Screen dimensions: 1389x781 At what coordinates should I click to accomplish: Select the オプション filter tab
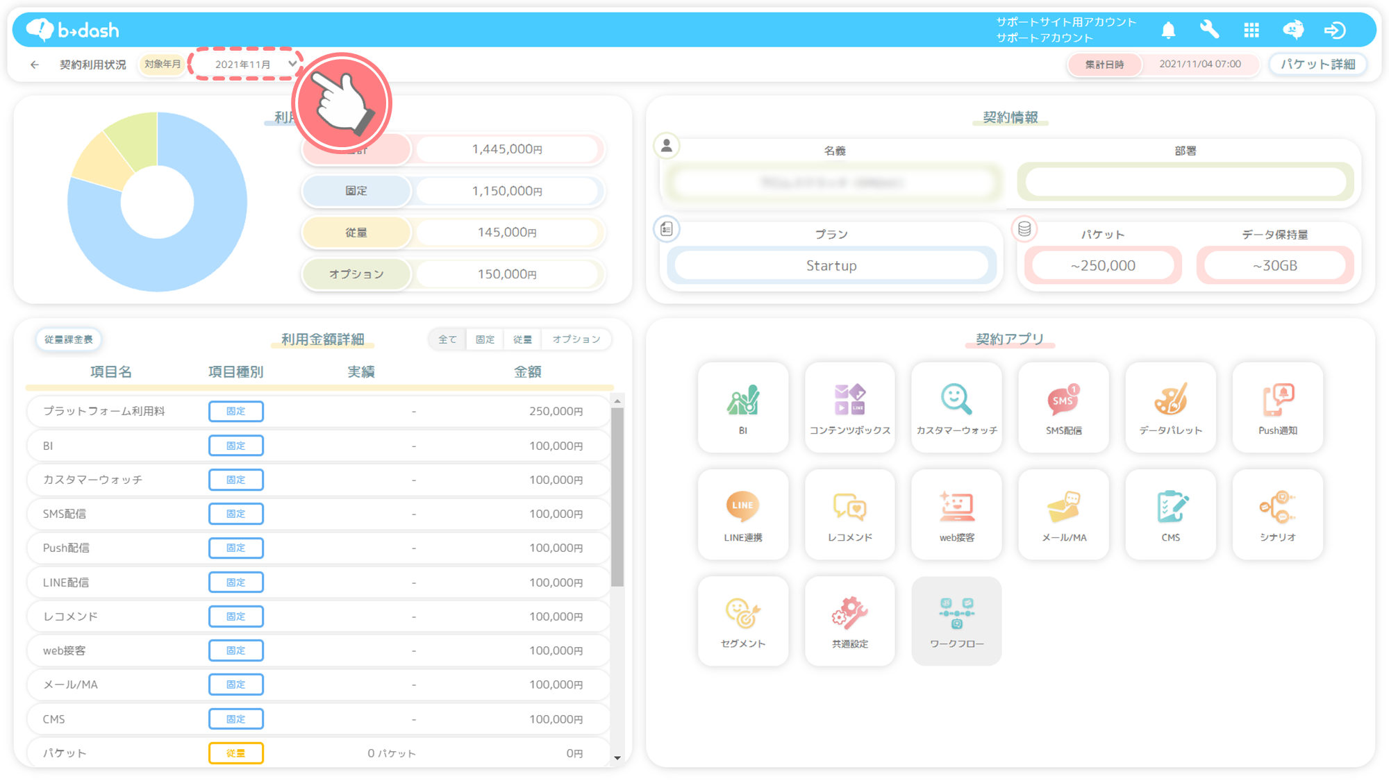[576, 339]
